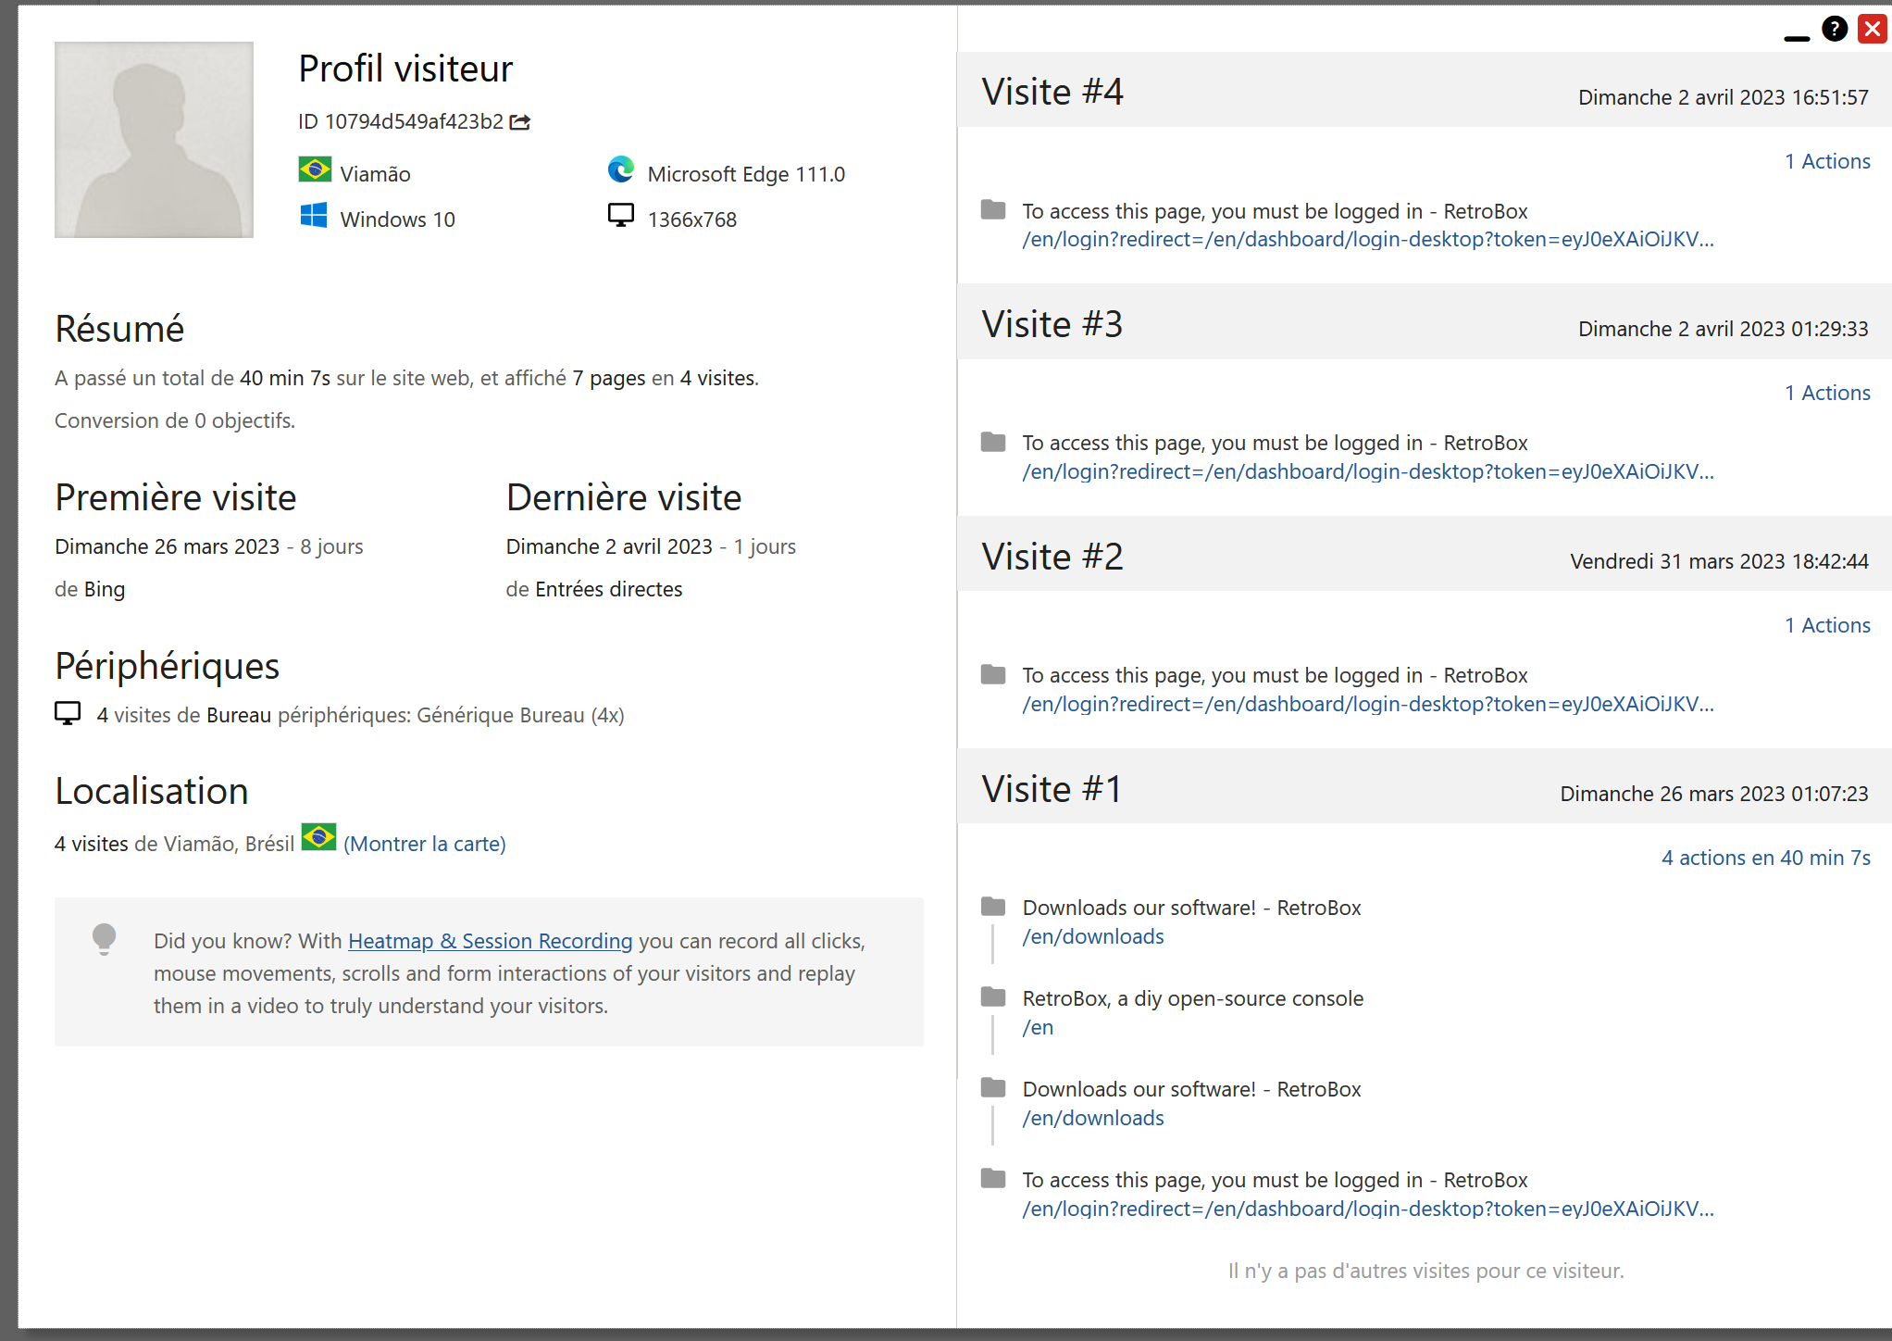Screen dimensions: 1892x1341
Task: Show the map via Montrer la carte
Action: coord(424,844)
